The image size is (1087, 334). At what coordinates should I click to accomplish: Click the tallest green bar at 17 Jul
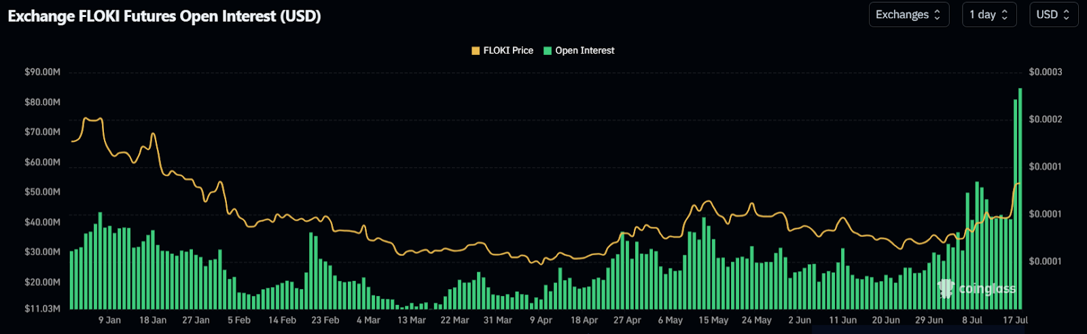pyautogui.click(x=1020, y=198)
